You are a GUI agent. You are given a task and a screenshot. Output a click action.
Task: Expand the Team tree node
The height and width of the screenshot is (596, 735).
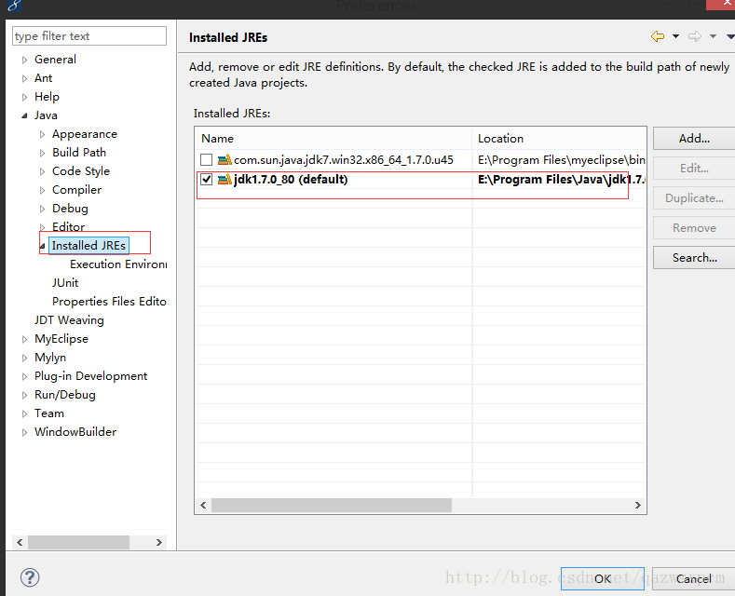click(25, 413)
